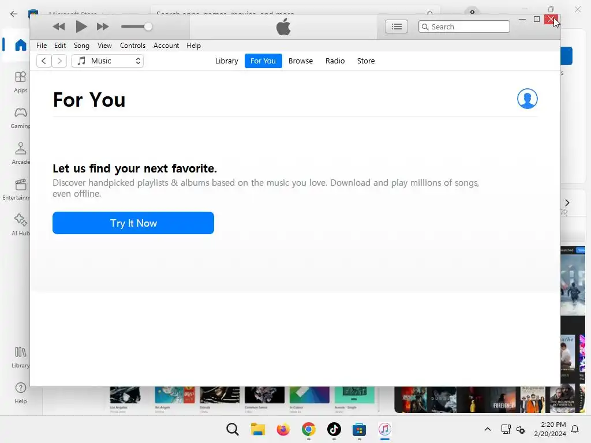The width and height of the screenshot is (591, 443).
Task: Open the notifications bell icon
Action: point(575,429)
